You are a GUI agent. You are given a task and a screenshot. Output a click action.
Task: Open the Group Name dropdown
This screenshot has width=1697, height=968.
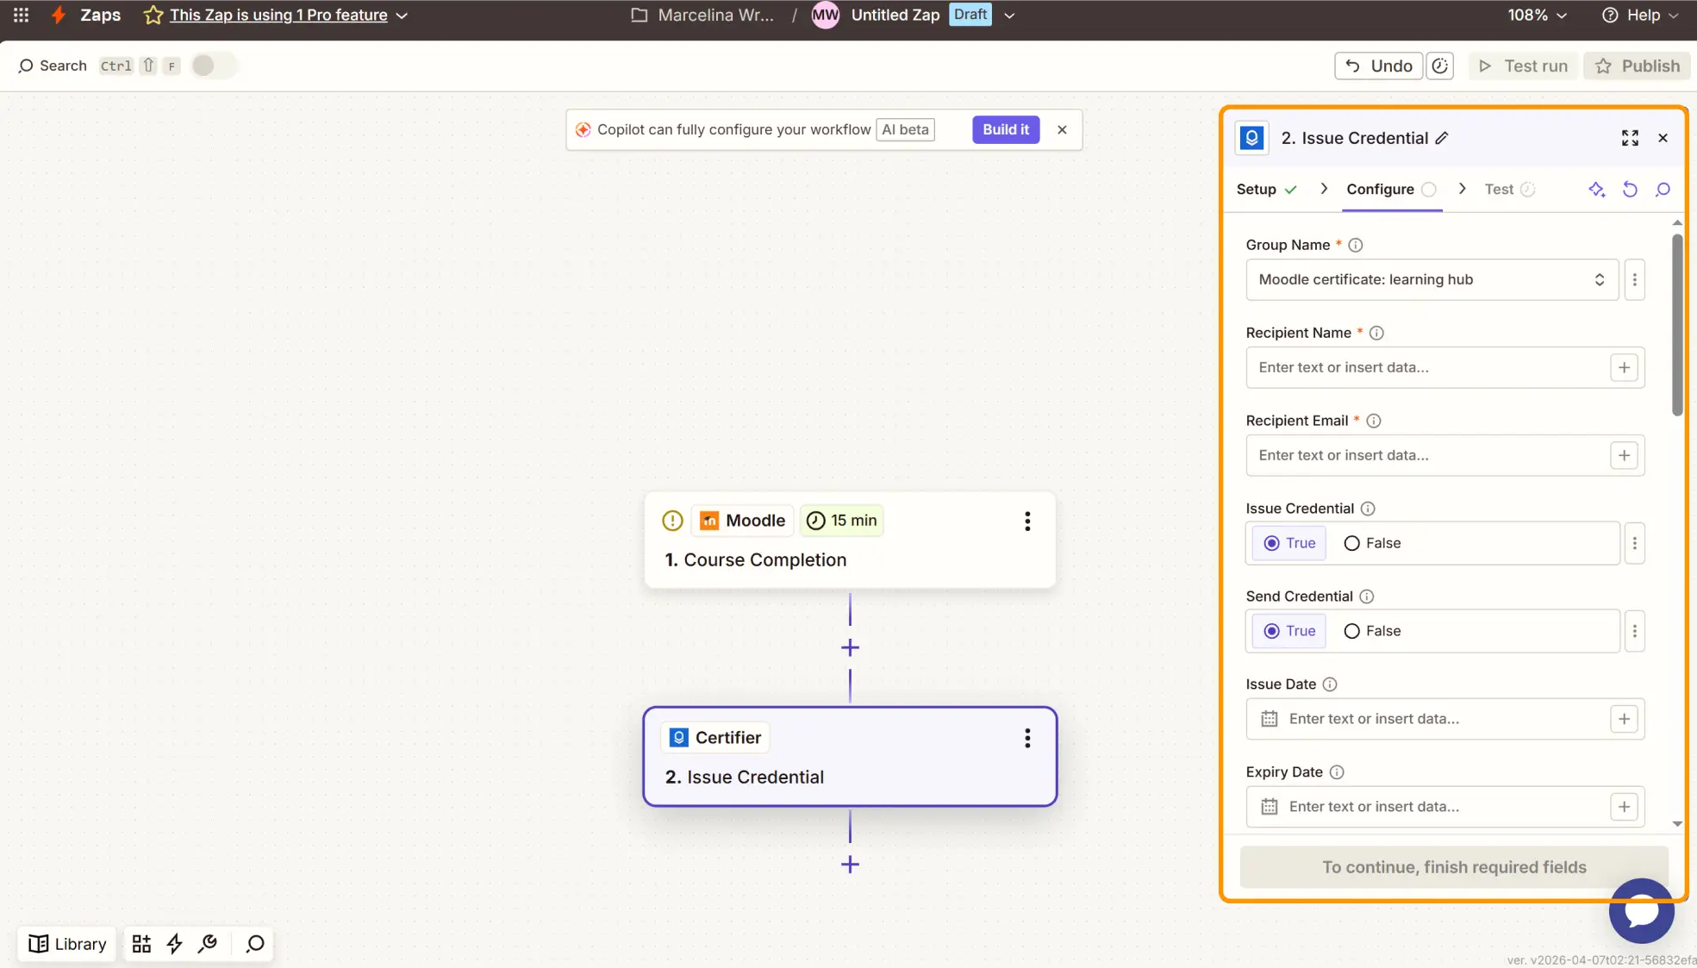[x=1431, y=279]
